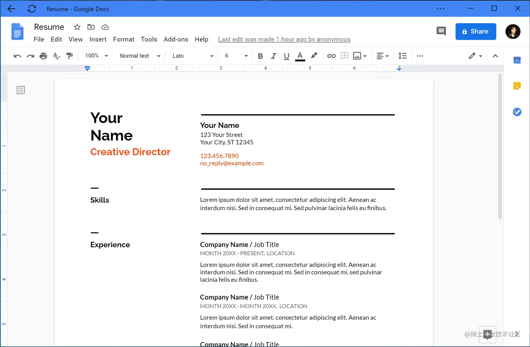Open the text color picker
Screen dimensions: 530x347
click(x=300, y=56)
